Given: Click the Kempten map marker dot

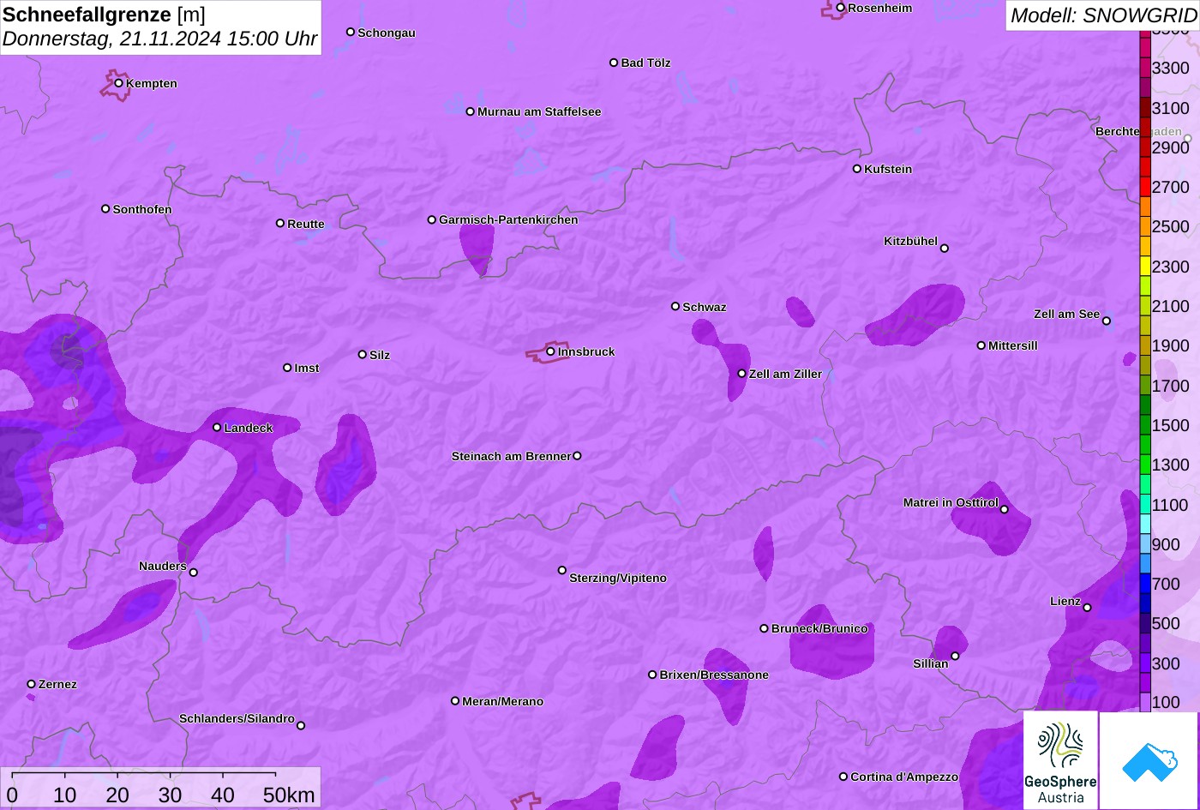Looking at the screenshot, I should coord(119,83).
